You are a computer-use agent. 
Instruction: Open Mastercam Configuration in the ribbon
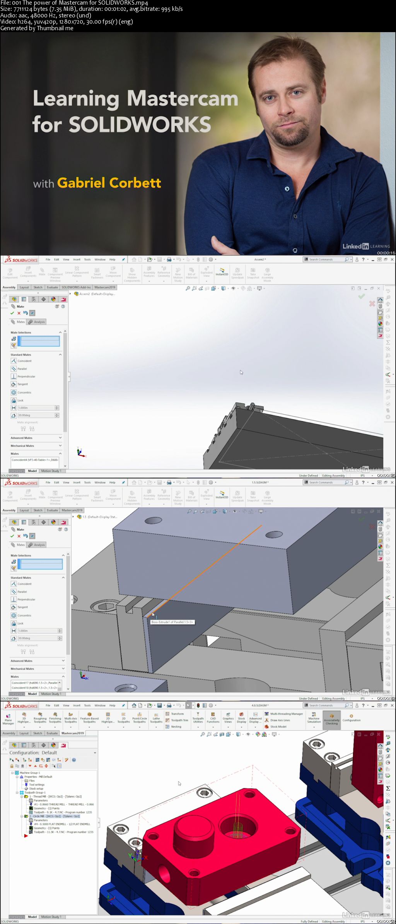(x=351, y=718)
